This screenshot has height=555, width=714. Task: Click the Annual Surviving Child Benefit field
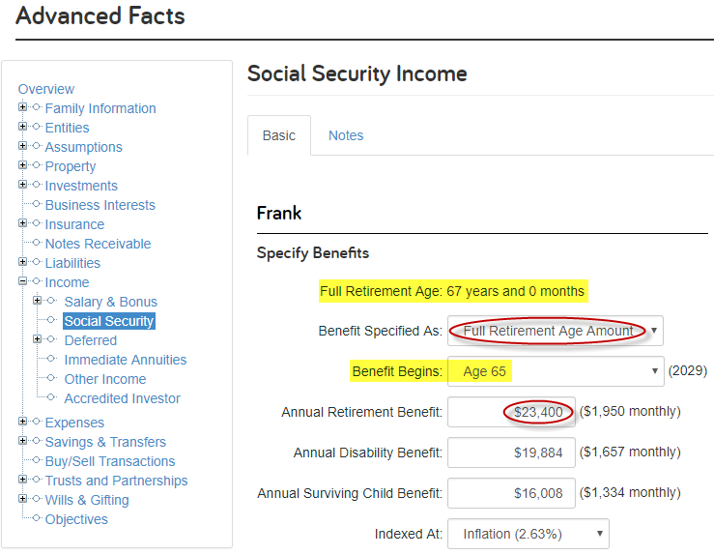tap(511, 493)
